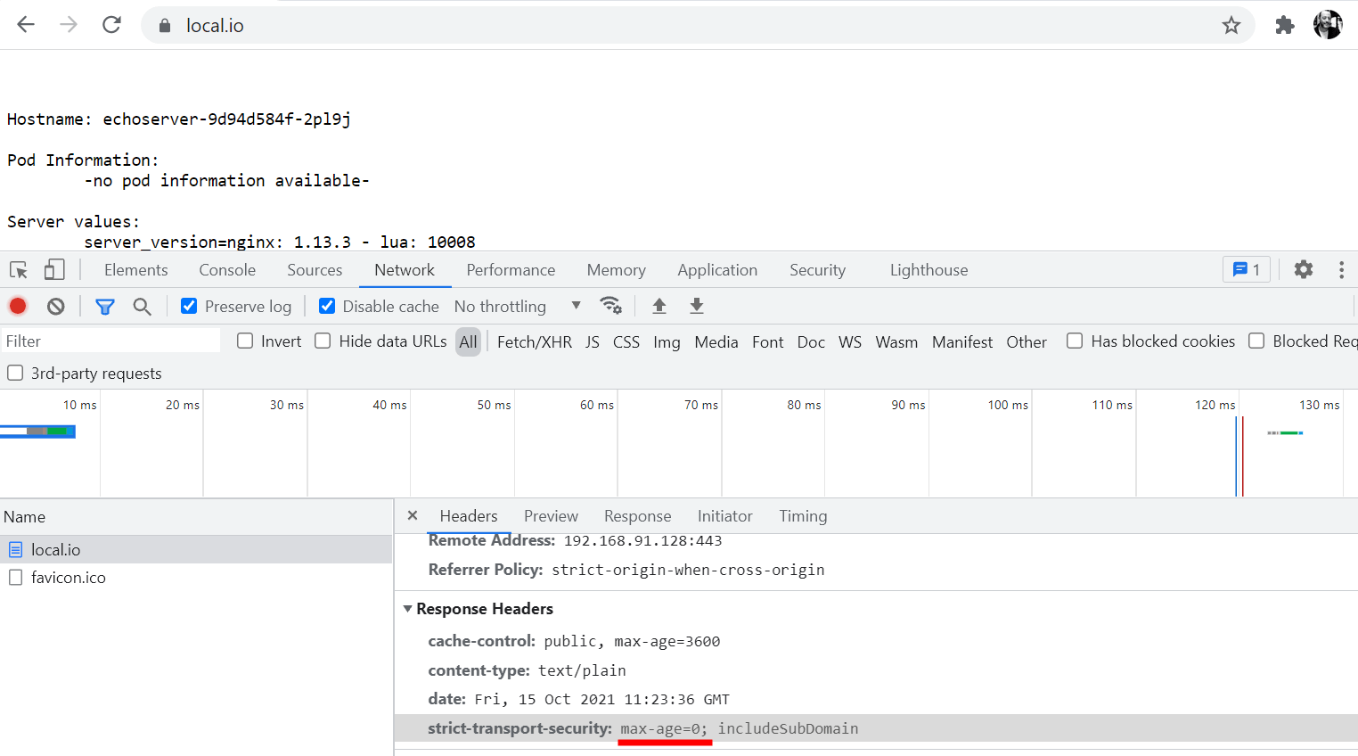Viewport: 1358px width, 756px height.
Task: Select the Headers tab of the request
Action: coord(469,515)
